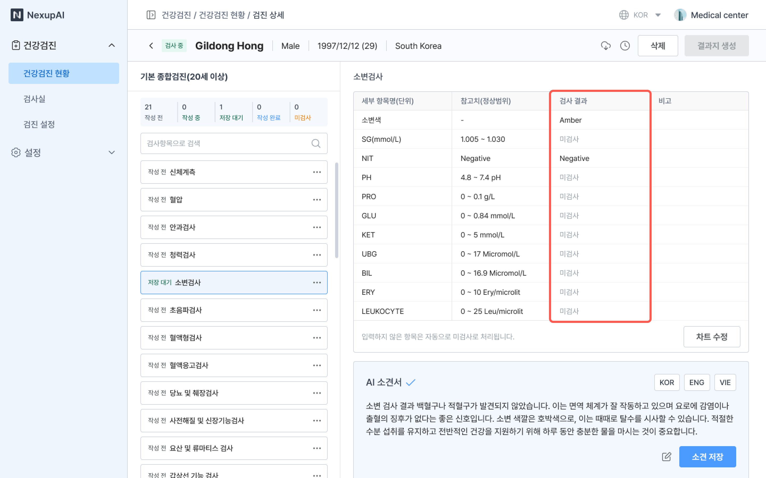Open more options for 소변검사 item

click(x=317, y=283)
